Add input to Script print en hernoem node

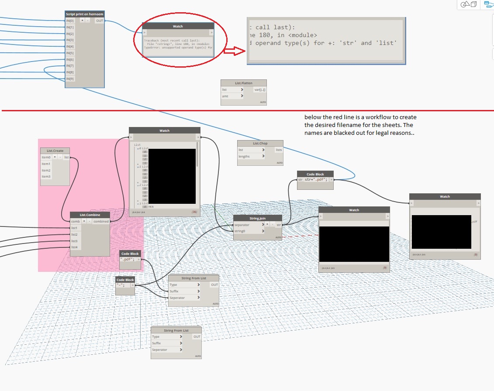(82, 21)
